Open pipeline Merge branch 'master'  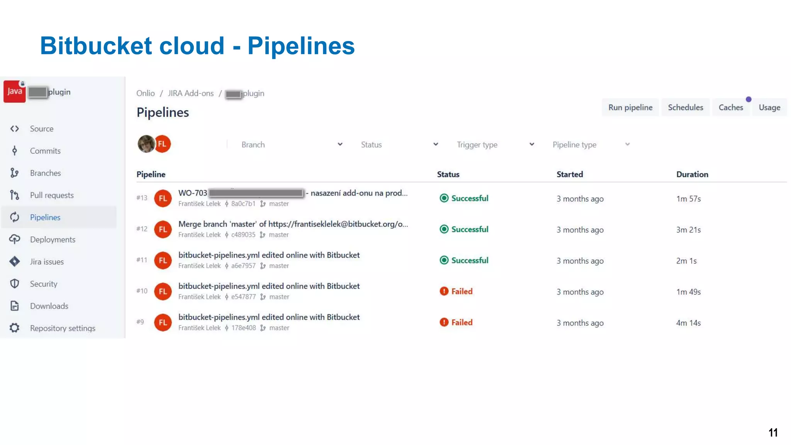tap(293, 224)
